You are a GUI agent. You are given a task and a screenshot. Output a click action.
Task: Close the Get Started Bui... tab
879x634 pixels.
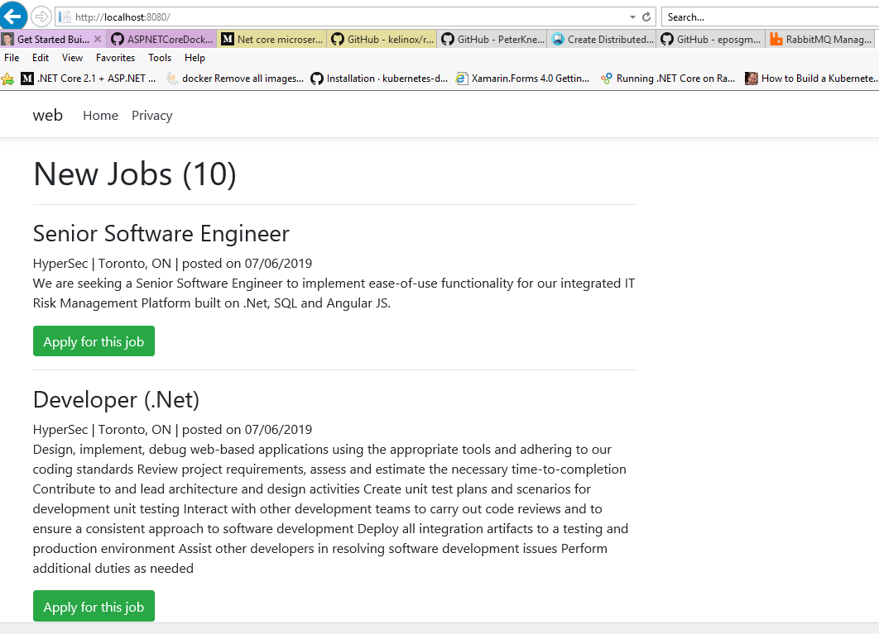point(98,39)
